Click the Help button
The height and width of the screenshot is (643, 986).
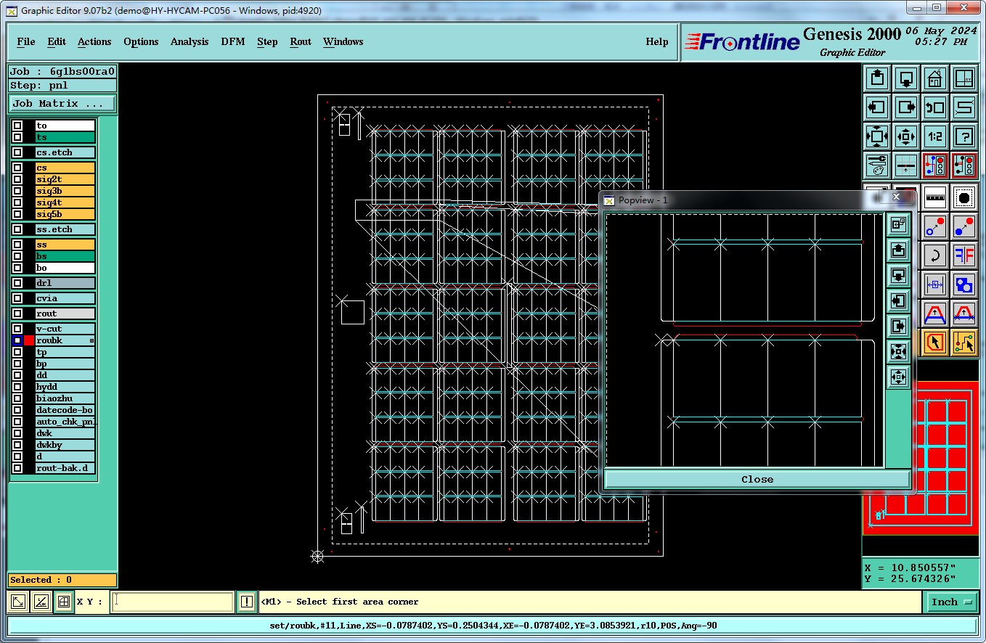656,42
